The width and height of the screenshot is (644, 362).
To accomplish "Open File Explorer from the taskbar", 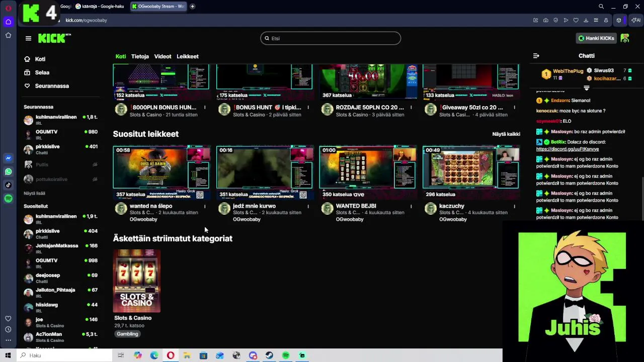I will click(x=187, y=355).
